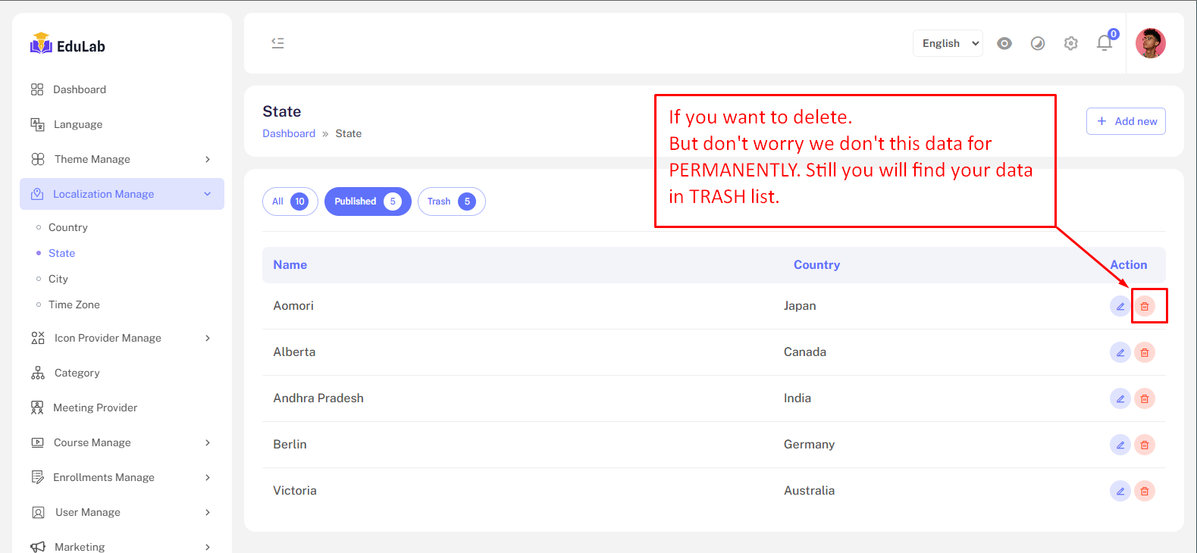Expand the Course Manage menu
Viewport: 1197px width, 553px height.
pyautogui.click(x=121, y=442)
